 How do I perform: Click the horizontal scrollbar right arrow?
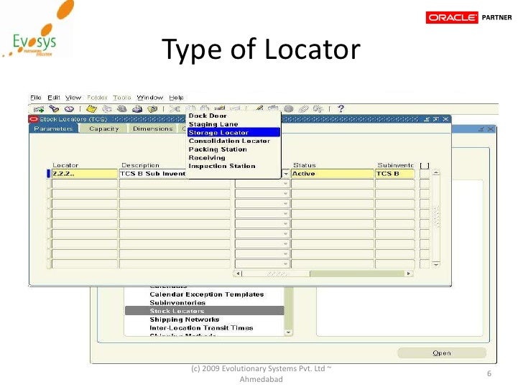[x=409, y=274]
